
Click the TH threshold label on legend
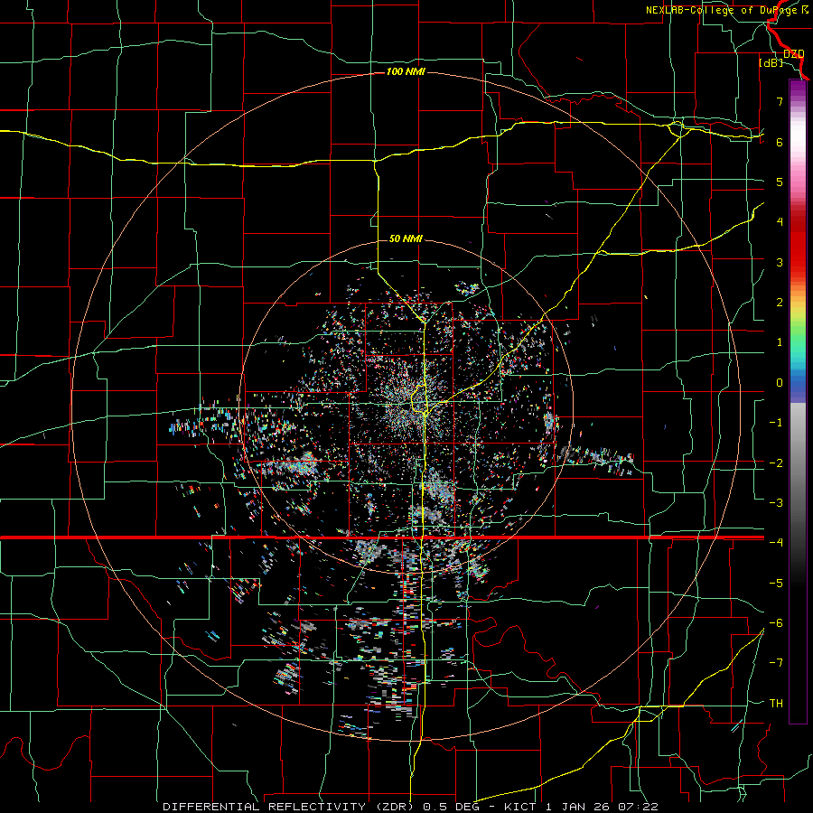(776, 704)
